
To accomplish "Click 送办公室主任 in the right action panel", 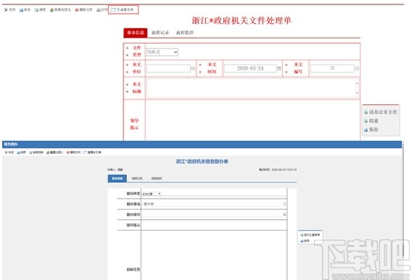I will pyautogui.click(x=381, y=112).
